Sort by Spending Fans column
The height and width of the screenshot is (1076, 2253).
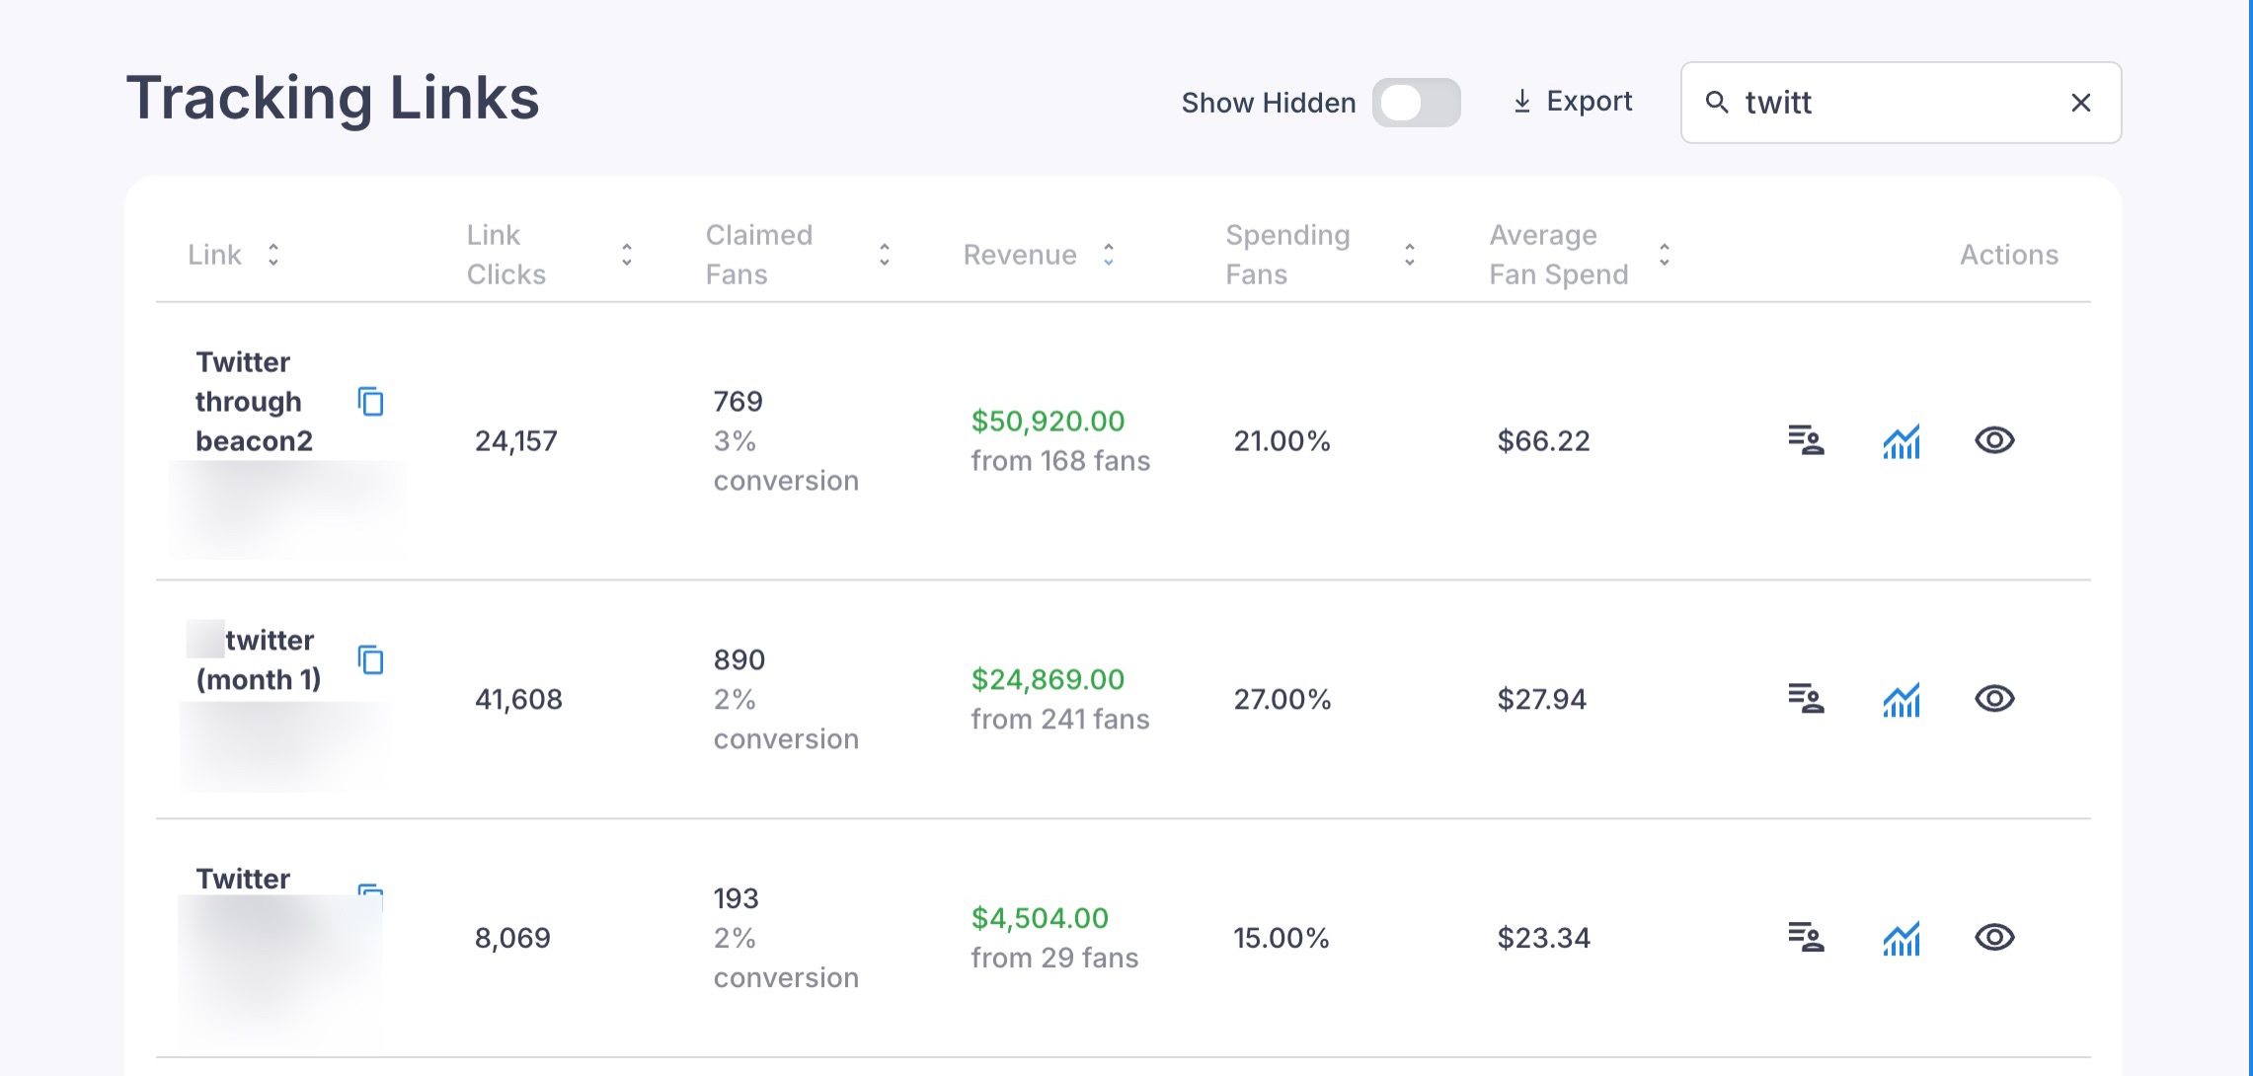coord(1410,255)
